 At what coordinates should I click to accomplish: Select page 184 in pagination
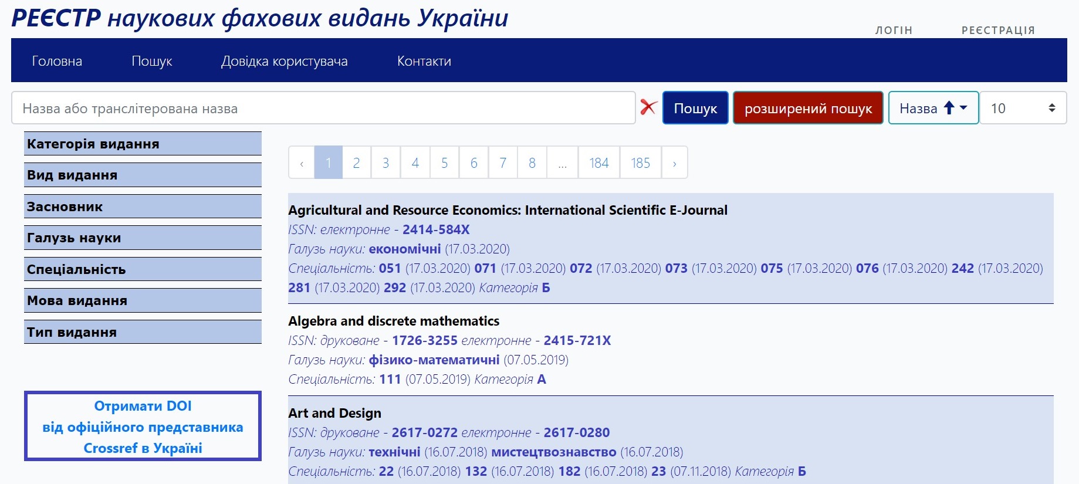[599, 163]
